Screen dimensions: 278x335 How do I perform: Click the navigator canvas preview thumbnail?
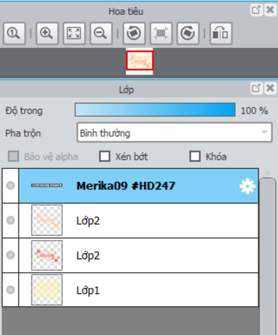tap(140, 61)
